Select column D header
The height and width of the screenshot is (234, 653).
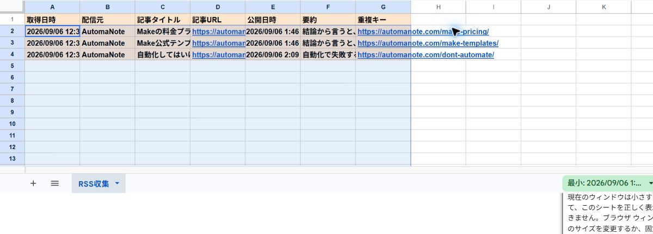(x=218, y=7)
